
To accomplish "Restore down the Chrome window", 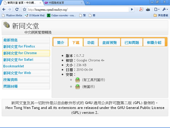I will point(157,2).
